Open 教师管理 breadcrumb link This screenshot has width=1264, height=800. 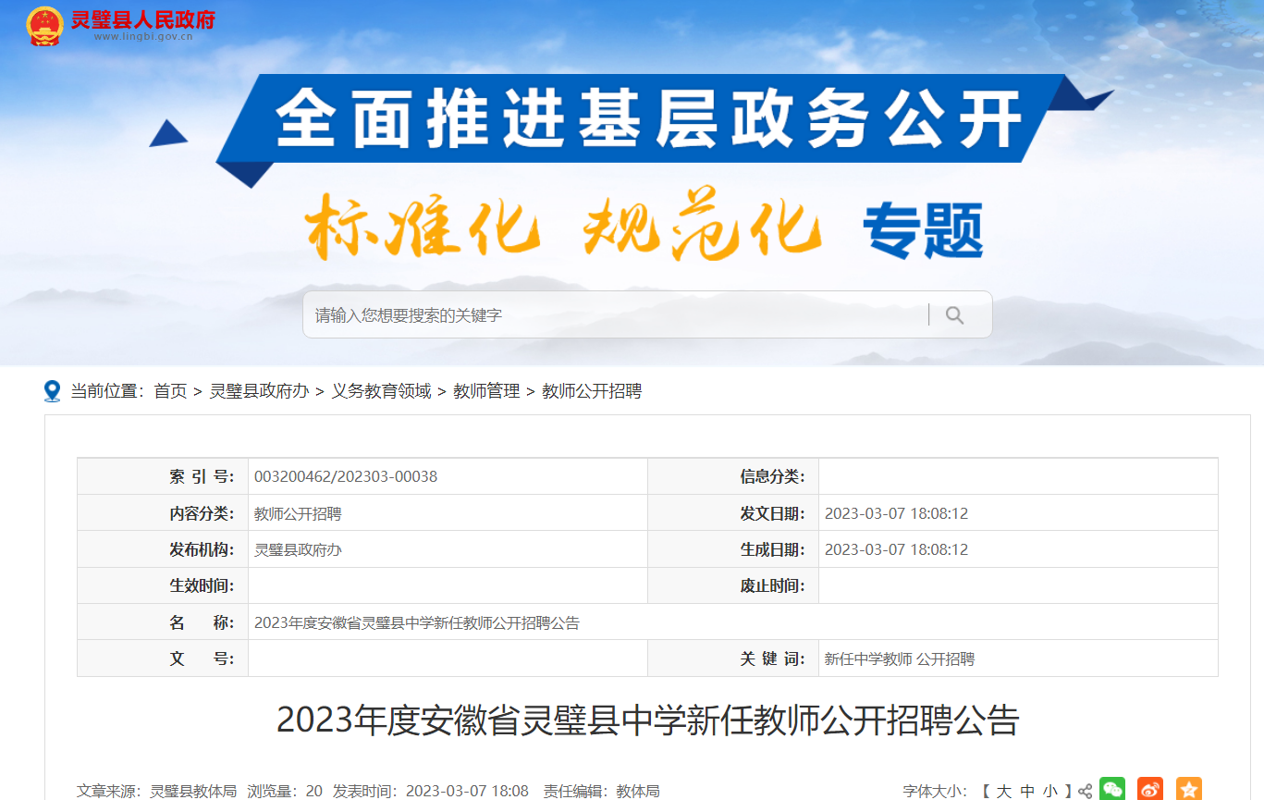click(x=486, y=391)
